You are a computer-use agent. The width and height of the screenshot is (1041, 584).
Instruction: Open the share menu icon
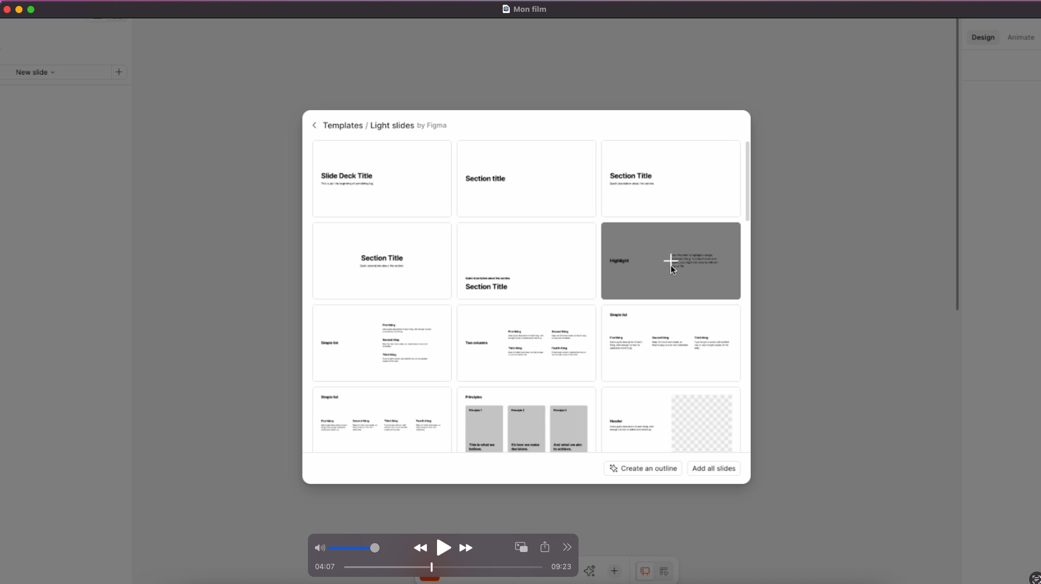[x=545, y=547]
